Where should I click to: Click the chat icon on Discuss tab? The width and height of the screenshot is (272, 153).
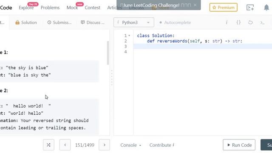point(83,22)
